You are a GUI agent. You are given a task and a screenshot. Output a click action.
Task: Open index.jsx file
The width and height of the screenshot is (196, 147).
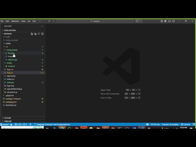[23, 82]
